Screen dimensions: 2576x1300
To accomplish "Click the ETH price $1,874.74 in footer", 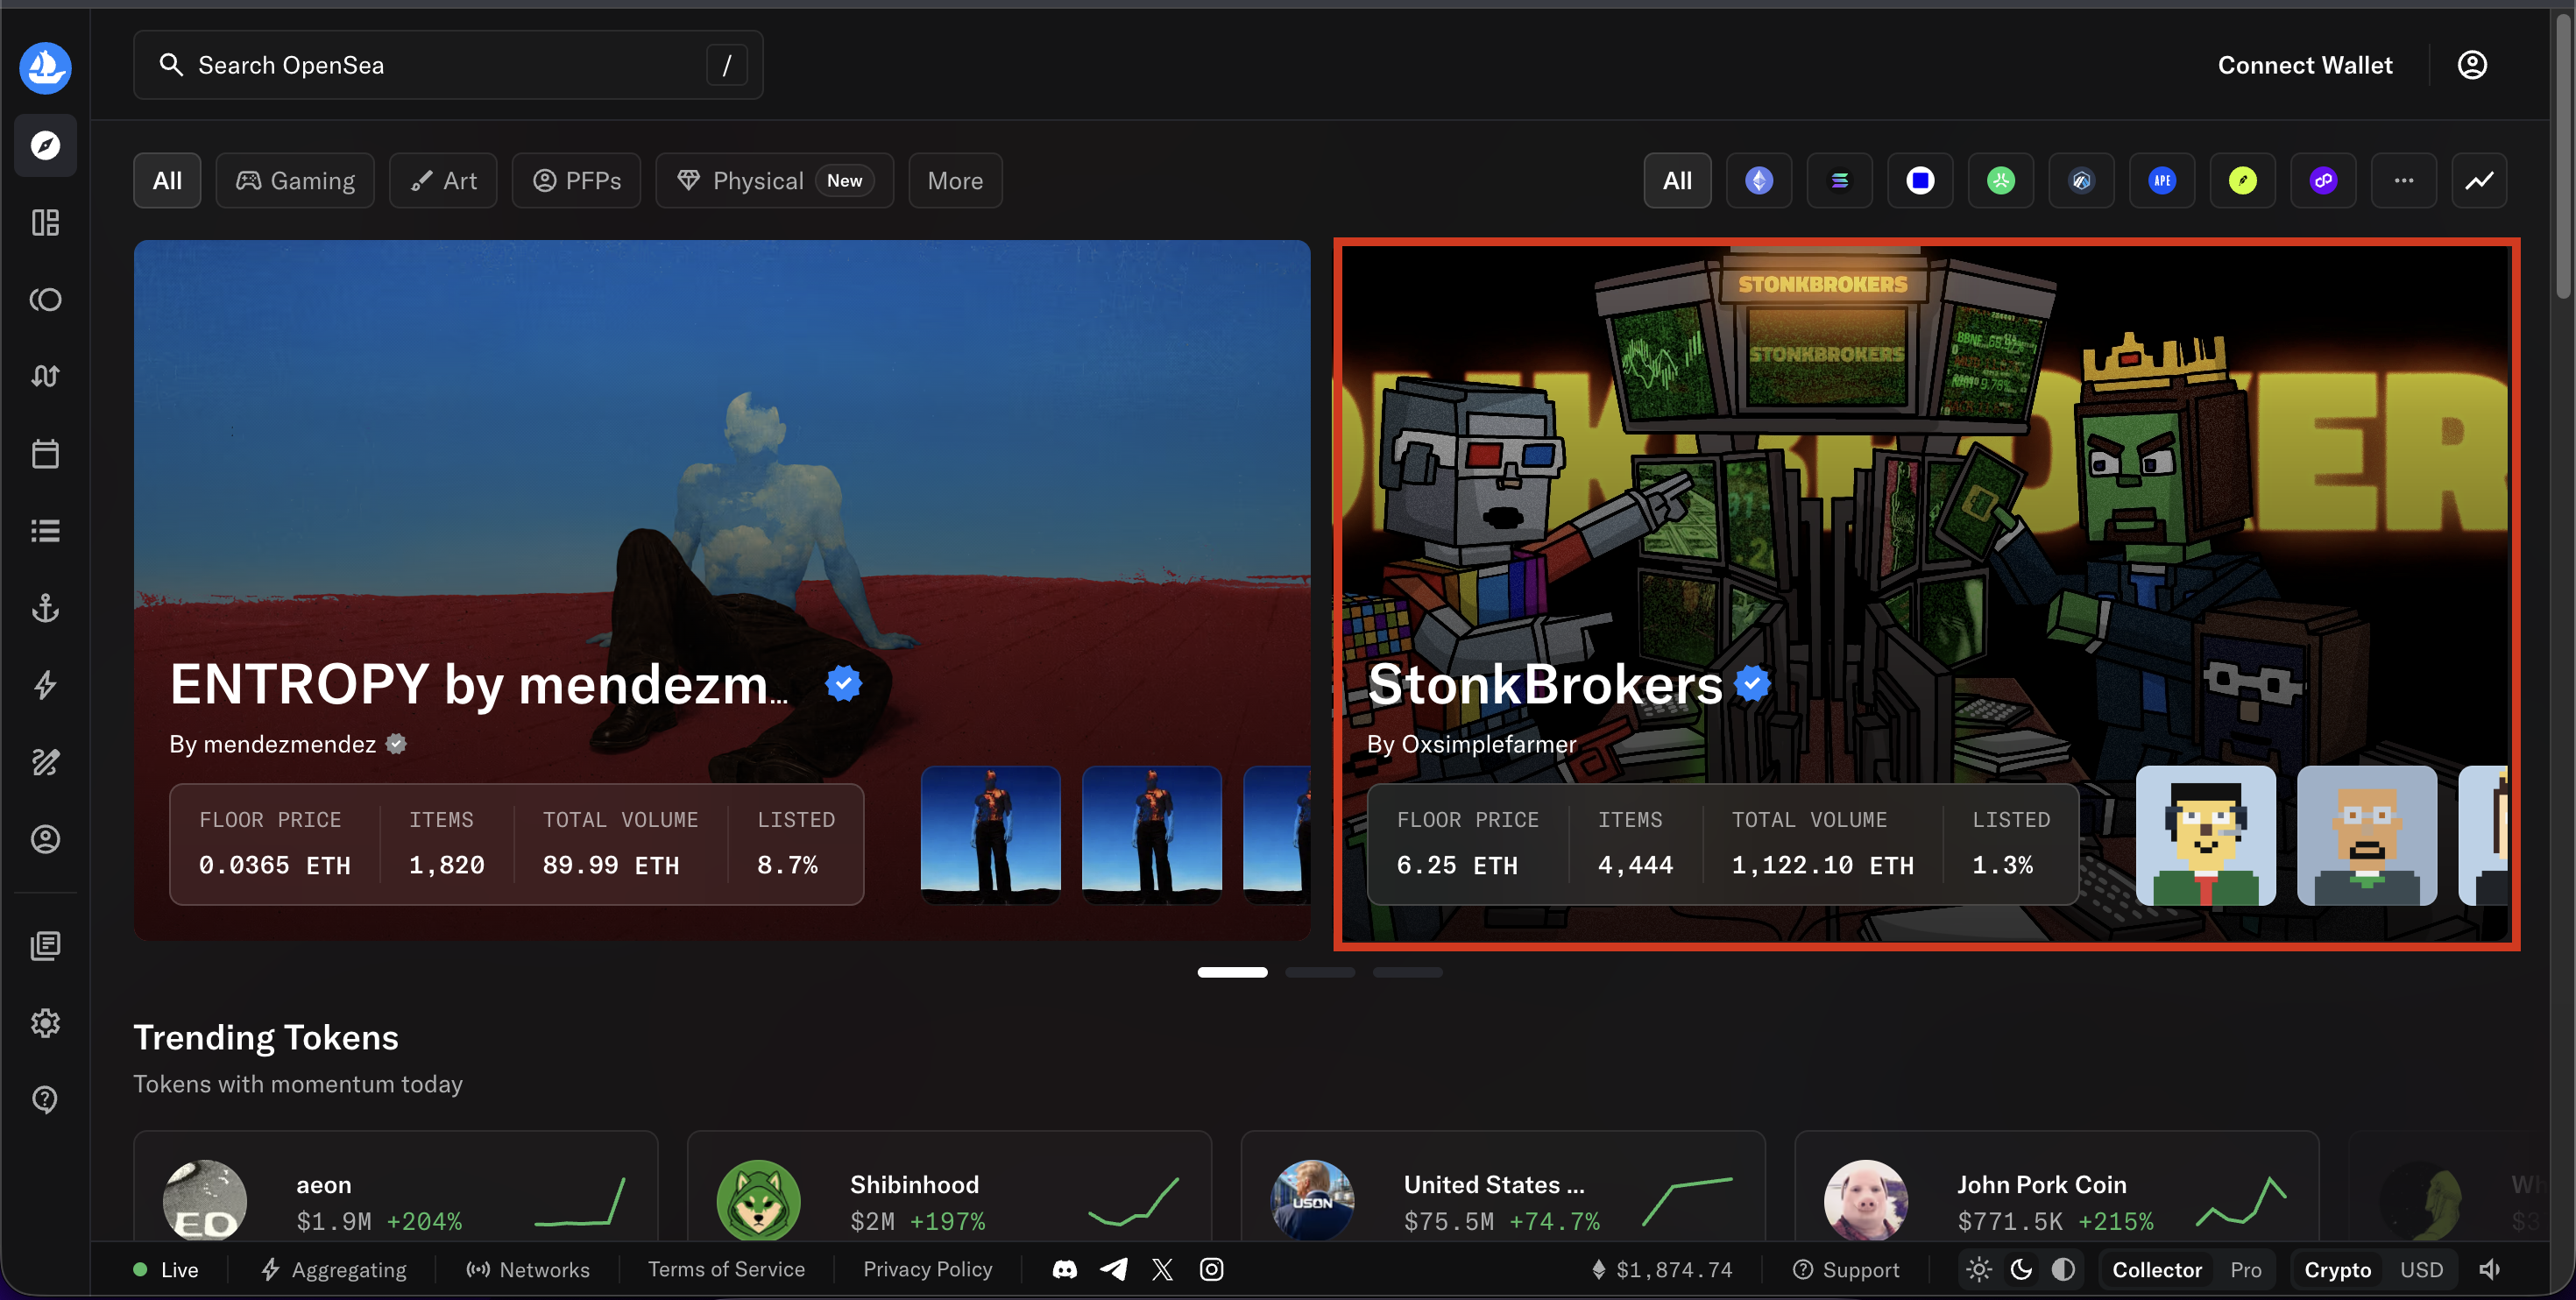I will point(1661,1269).
